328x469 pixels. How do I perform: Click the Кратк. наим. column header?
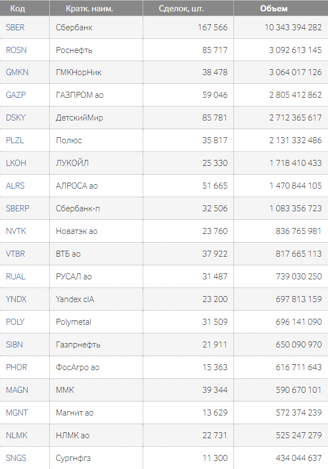click(89, 9)
